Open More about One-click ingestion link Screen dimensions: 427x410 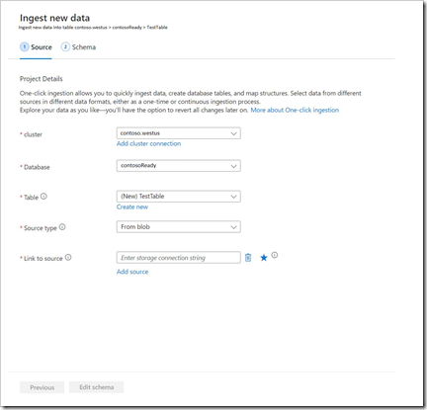pos(295,110)
